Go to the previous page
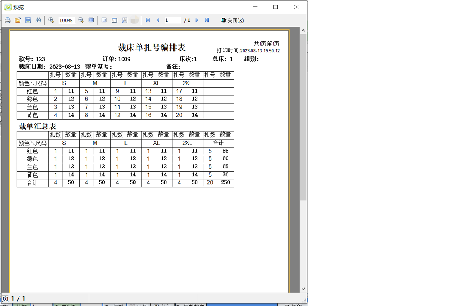 tap(158, 20)
